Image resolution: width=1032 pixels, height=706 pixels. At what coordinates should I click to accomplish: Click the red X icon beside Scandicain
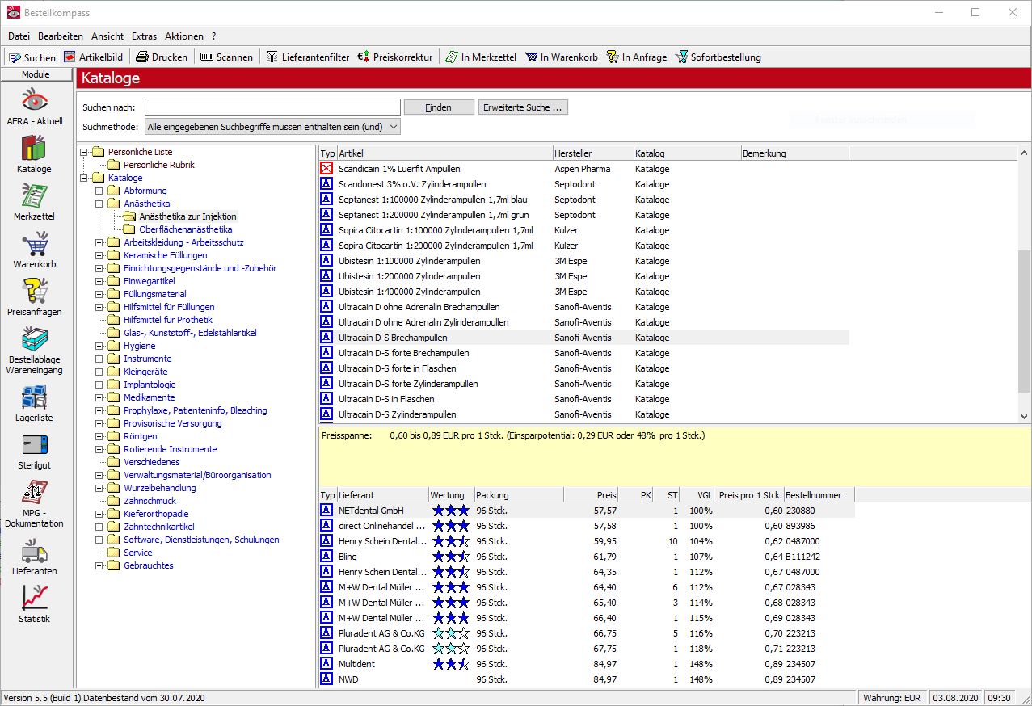(x=326, y=169)
